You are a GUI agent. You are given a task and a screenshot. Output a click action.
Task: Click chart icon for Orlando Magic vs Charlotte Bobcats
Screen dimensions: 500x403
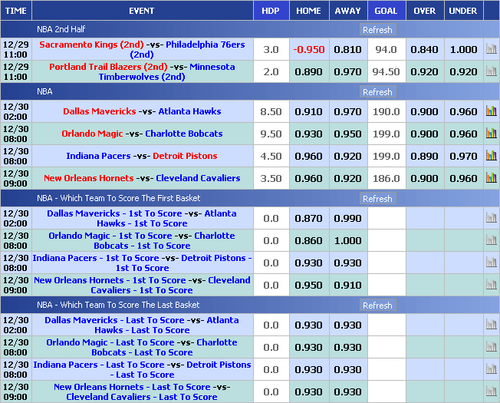491,134
